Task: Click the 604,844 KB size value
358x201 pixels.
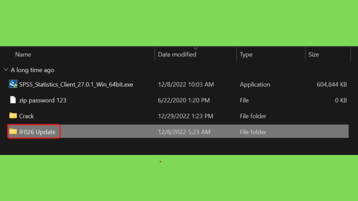Action: pyautogui.click(x=332, y=84)
